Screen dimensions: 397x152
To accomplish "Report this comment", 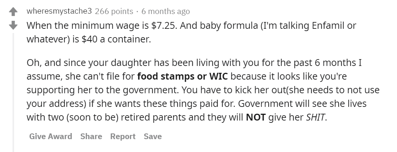I will point(123,136).
